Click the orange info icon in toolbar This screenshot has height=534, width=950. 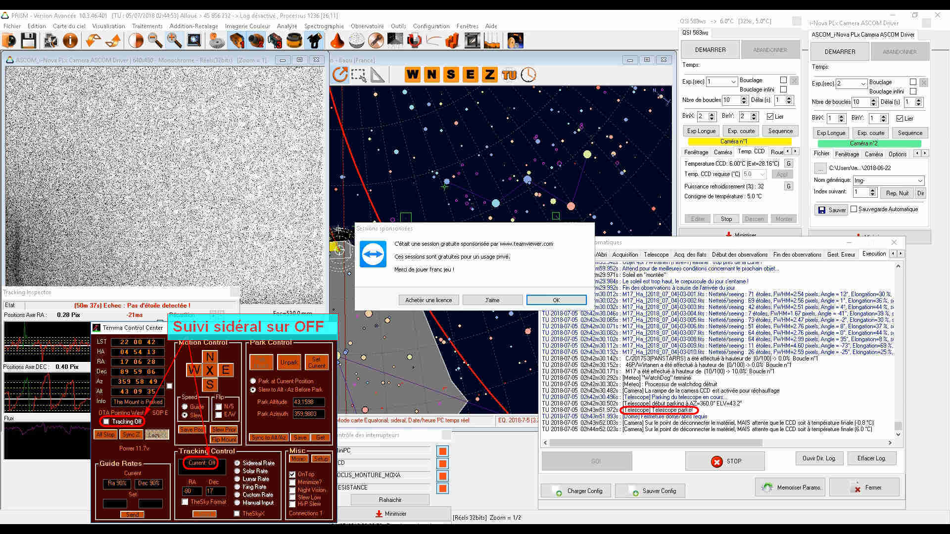coord(70,41)
